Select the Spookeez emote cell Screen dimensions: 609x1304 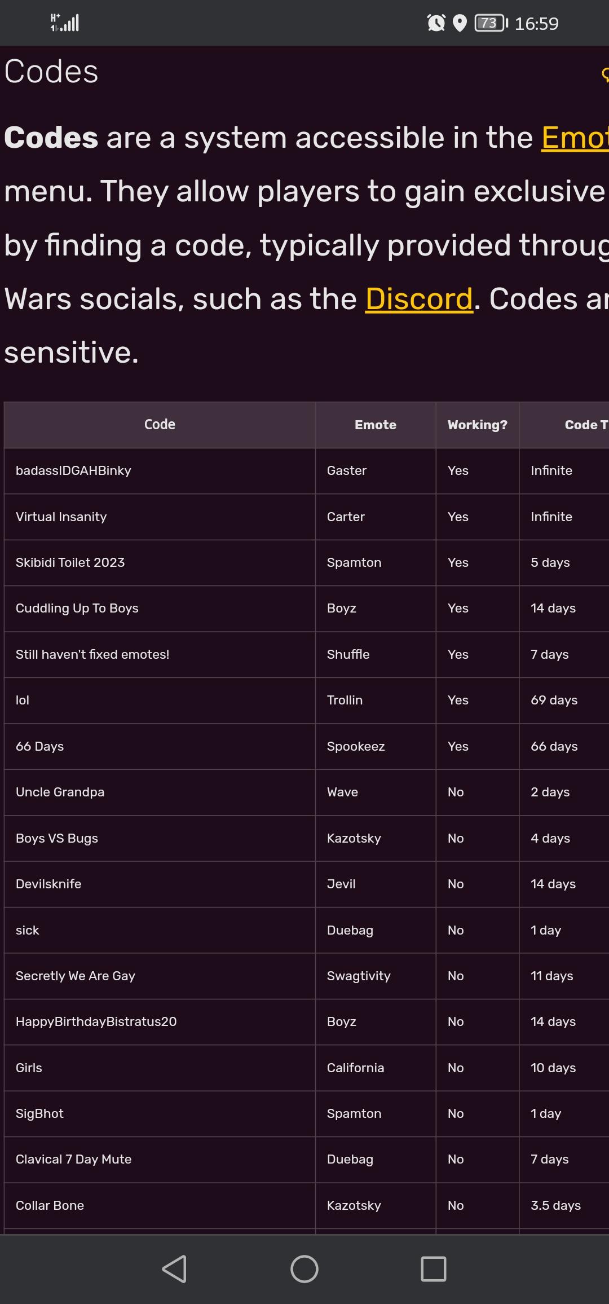tap(355, 746)
